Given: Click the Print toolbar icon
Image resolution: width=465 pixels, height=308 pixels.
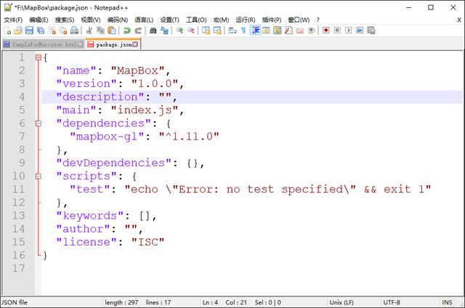Looking at the screenshot, I should coord(74,31).
